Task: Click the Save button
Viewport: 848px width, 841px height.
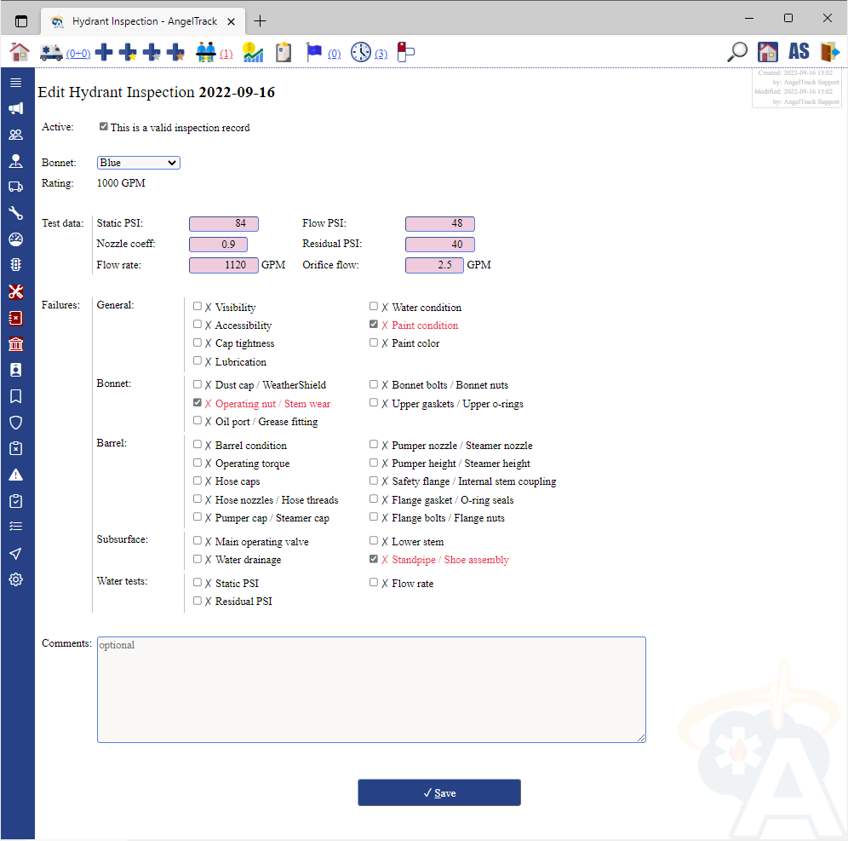Action: (x=438, y=792)
